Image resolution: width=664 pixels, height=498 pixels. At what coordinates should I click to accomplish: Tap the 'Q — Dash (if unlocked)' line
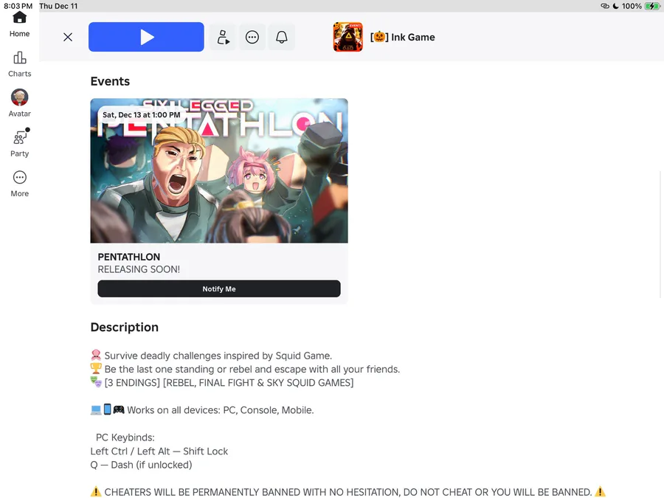[x=142, y=465]
